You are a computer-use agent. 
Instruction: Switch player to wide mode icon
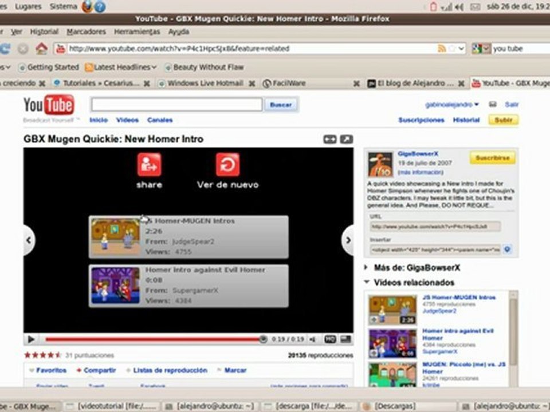click(x=330, y=140)
